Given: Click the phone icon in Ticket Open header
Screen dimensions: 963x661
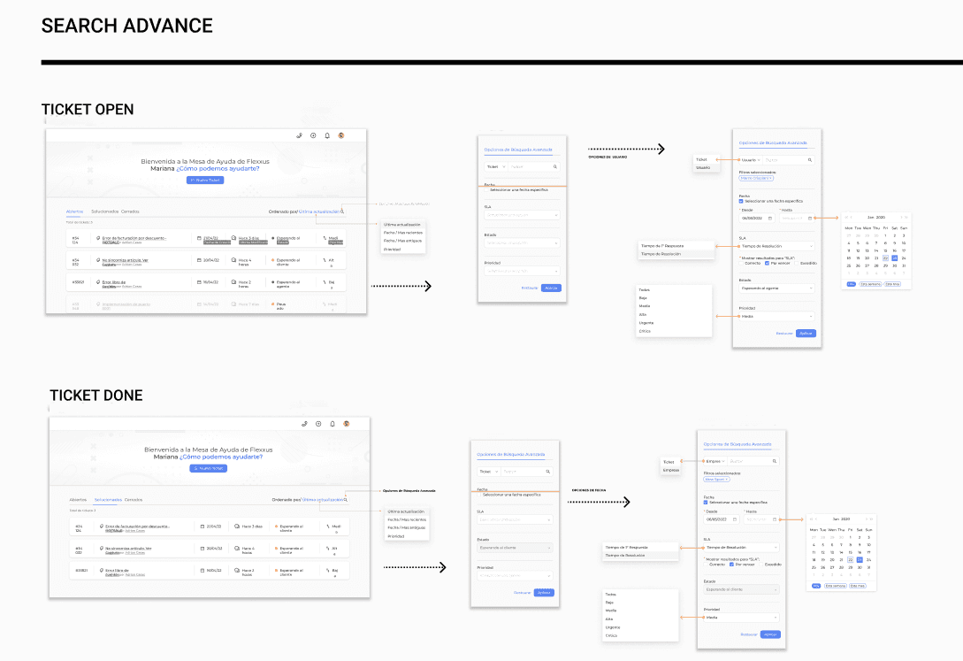Looking at the screenshot, I should point(299,135).
